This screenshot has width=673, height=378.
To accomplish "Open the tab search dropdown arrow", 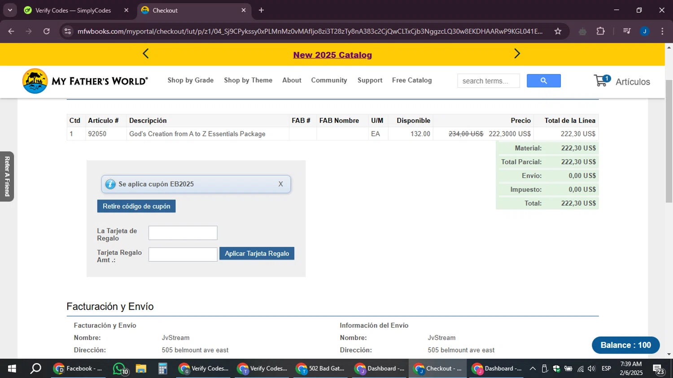I will click(10, 10).
